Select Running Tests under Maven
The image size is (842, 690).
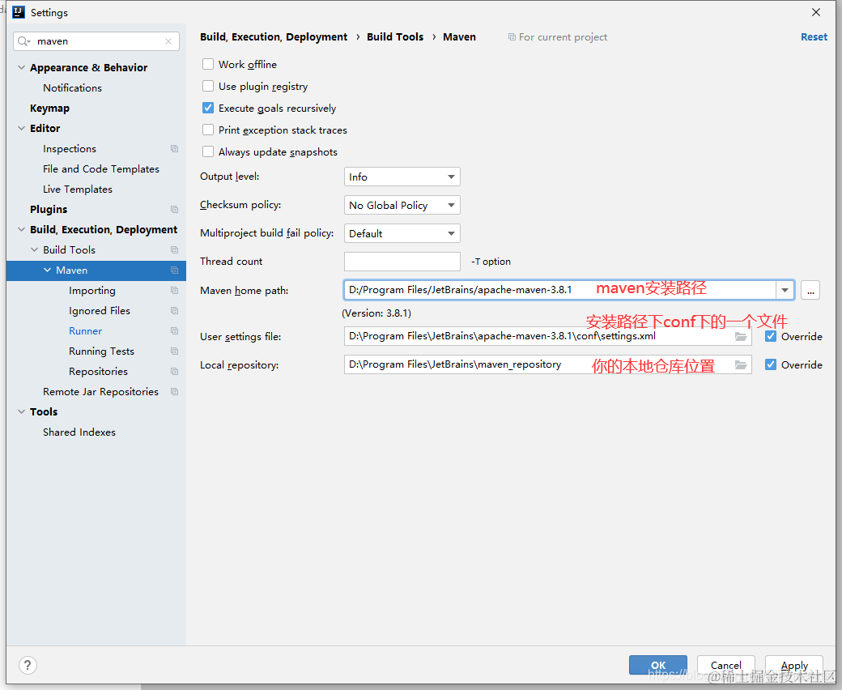click(101, 351)
